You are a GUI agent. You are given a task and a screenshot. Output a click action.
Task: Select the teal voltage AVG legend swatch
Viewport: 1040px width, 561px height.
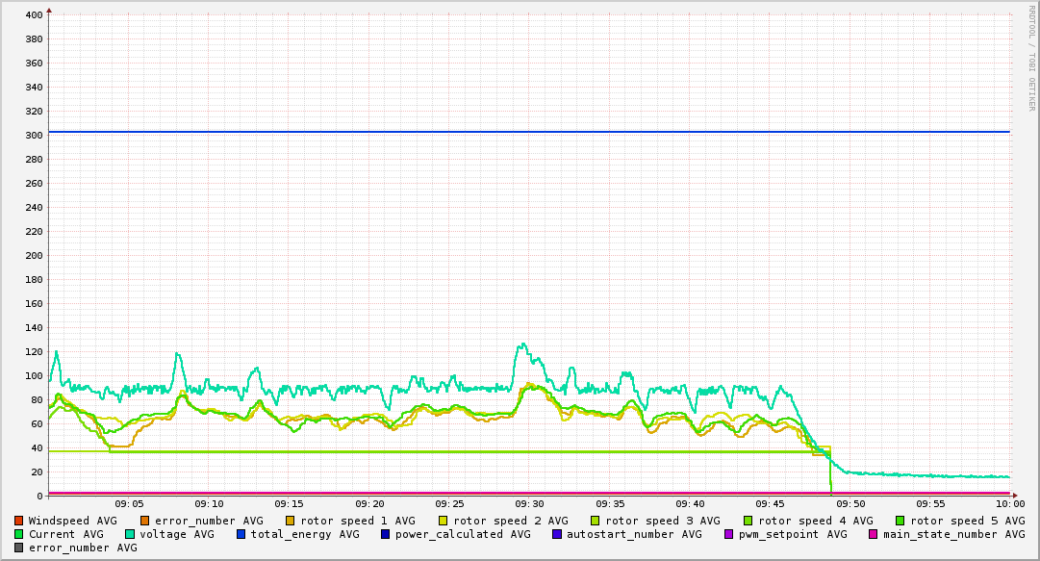[x=129, y=534]
